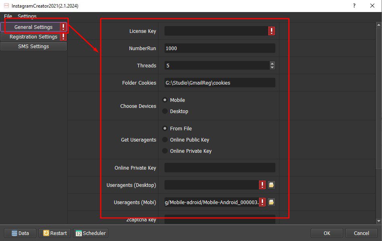Decrease Threads value with down arrow
Viewport: 382px width, 241px height.
tap(272, 67)
